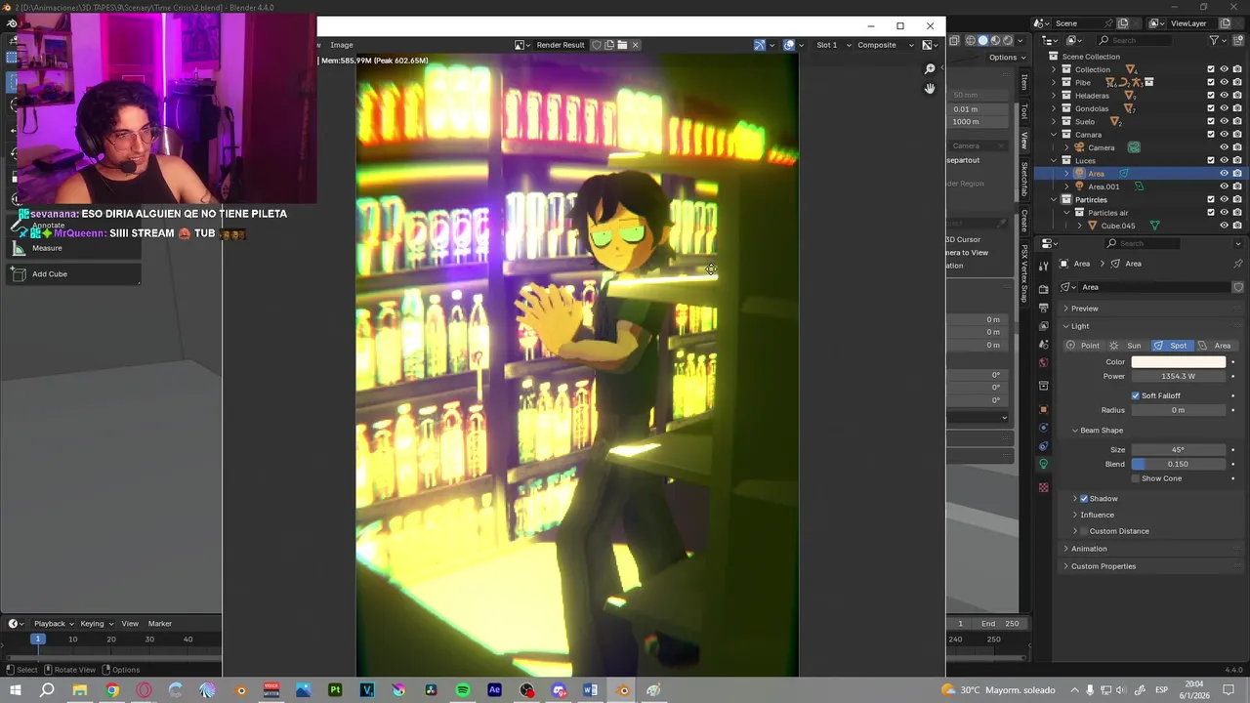This screenshot has width=1250, height=703.
Task: Expand the Camera object in outliner
Action: tap(1066, 147)
